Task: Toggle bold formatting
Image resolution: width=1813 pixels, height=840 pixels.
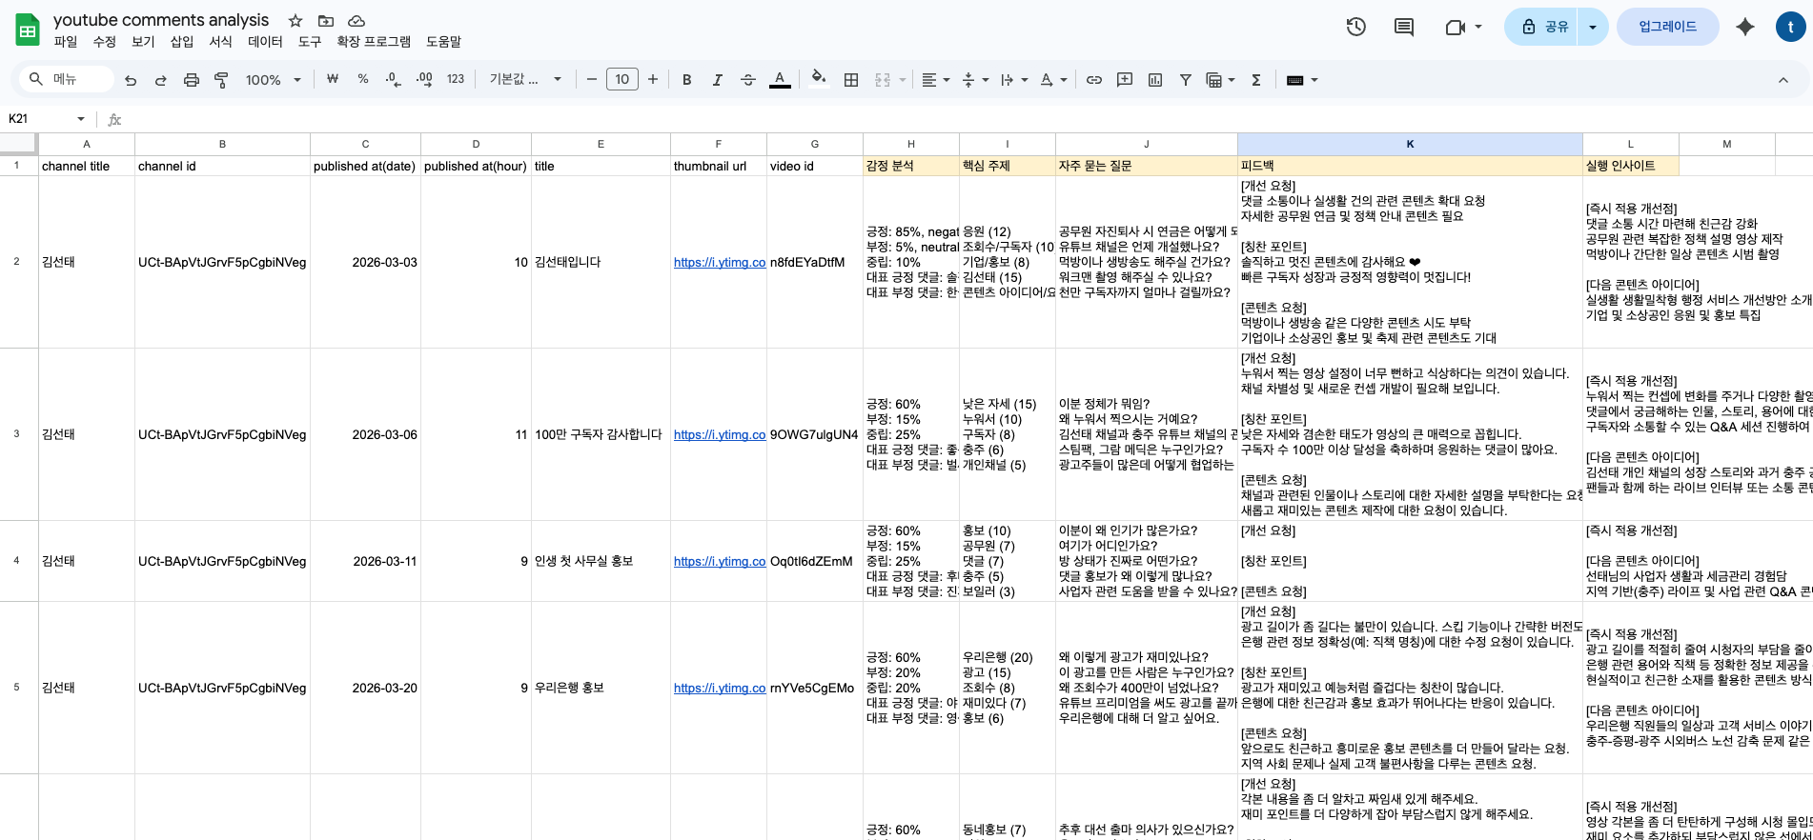Action: pyautogui.click(x=686, y=80)
